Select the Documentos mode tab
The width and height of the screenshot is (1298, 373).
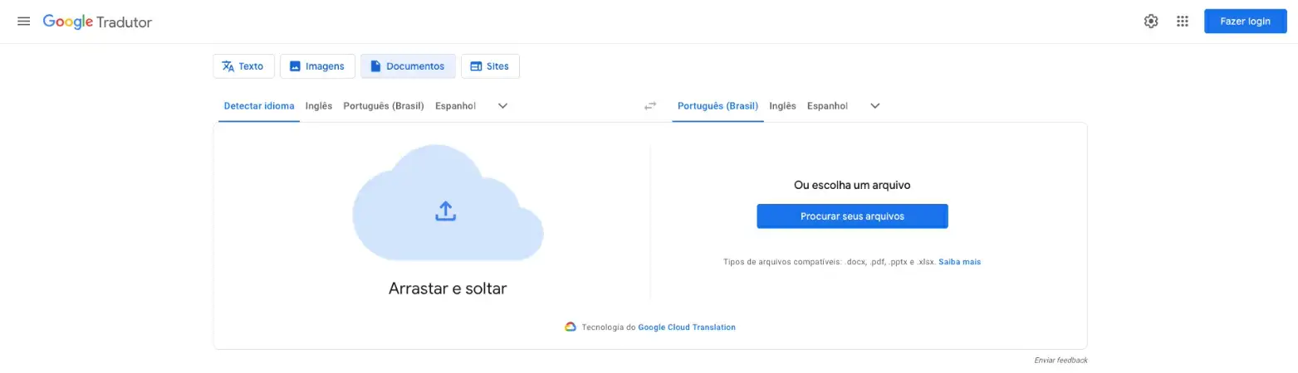click(x=408, y=66)
